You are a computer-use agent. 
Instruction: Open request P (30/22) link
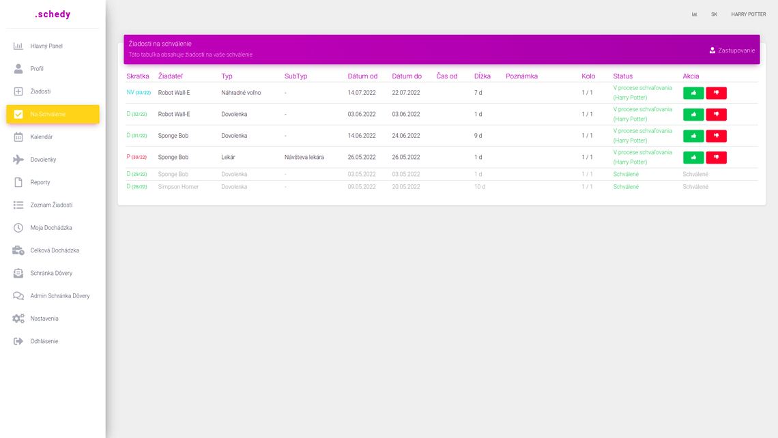tap(136, 158)
